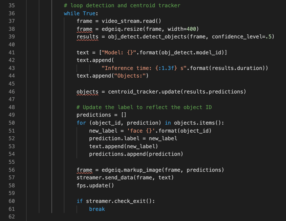
Task: Click the 'for' keyword on line 50
Action: 81,123
